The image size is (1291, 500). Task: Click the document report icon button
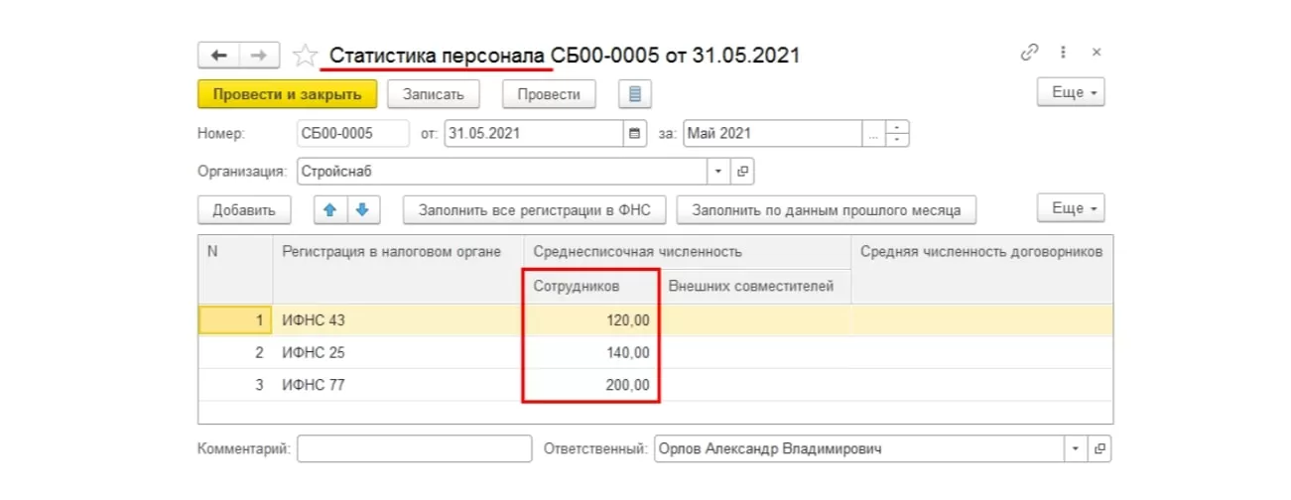coord(635,94)
